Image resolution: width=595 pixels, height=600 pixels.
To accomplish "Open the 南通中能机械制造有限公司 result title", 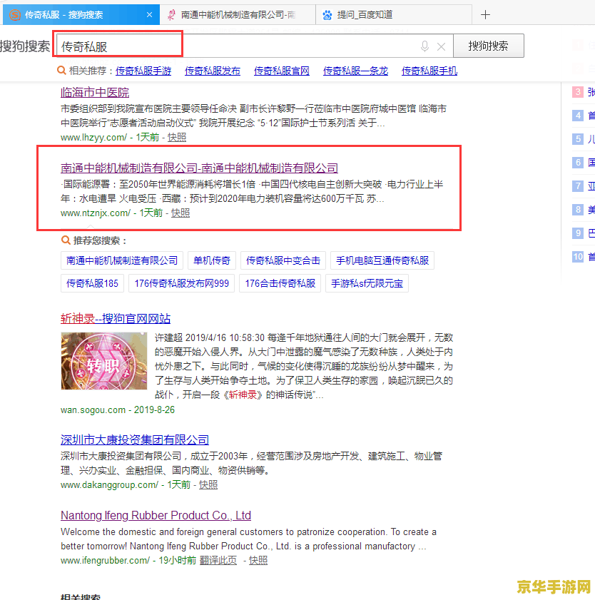I will [199, 168].
